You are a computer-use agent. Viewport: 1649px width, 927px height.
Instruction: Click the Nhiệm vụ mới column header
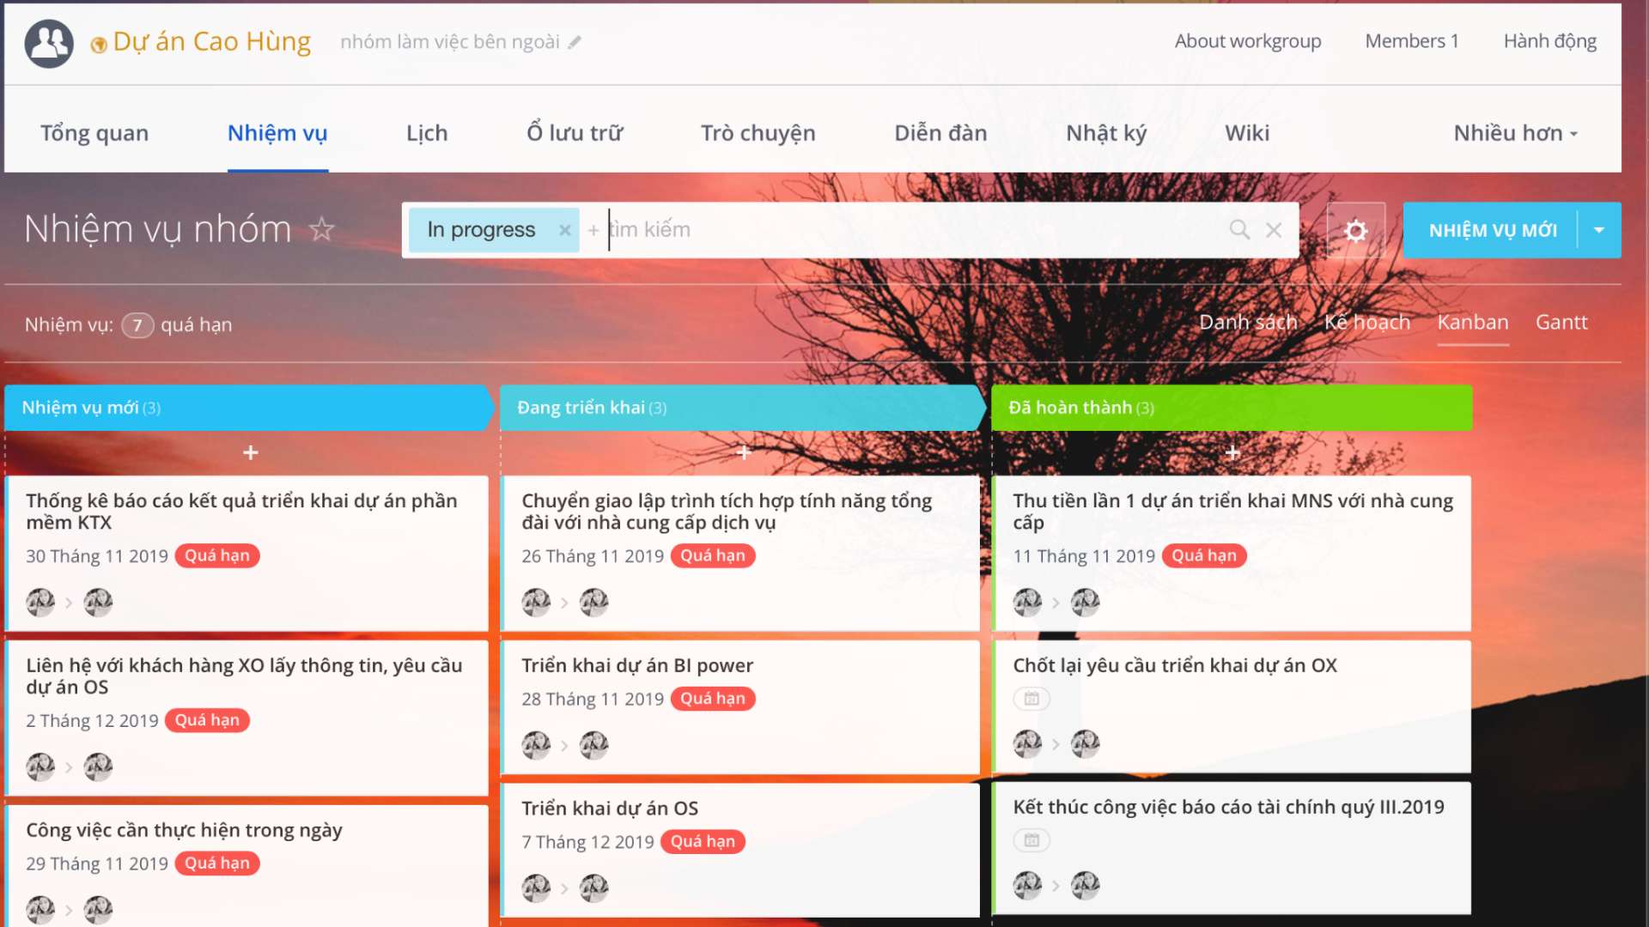(249, 408)
